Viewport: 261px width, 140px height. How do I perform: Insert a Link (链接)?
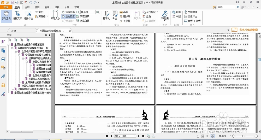coord(176,12)
